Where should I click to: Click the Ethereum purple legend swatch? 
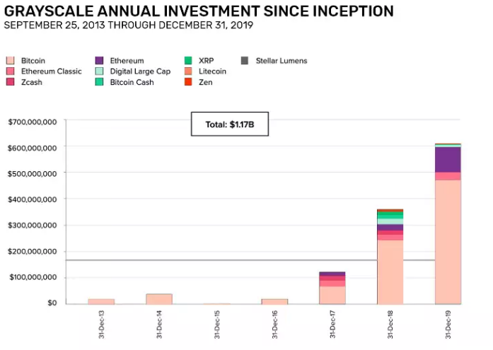[x=99, y=60]
